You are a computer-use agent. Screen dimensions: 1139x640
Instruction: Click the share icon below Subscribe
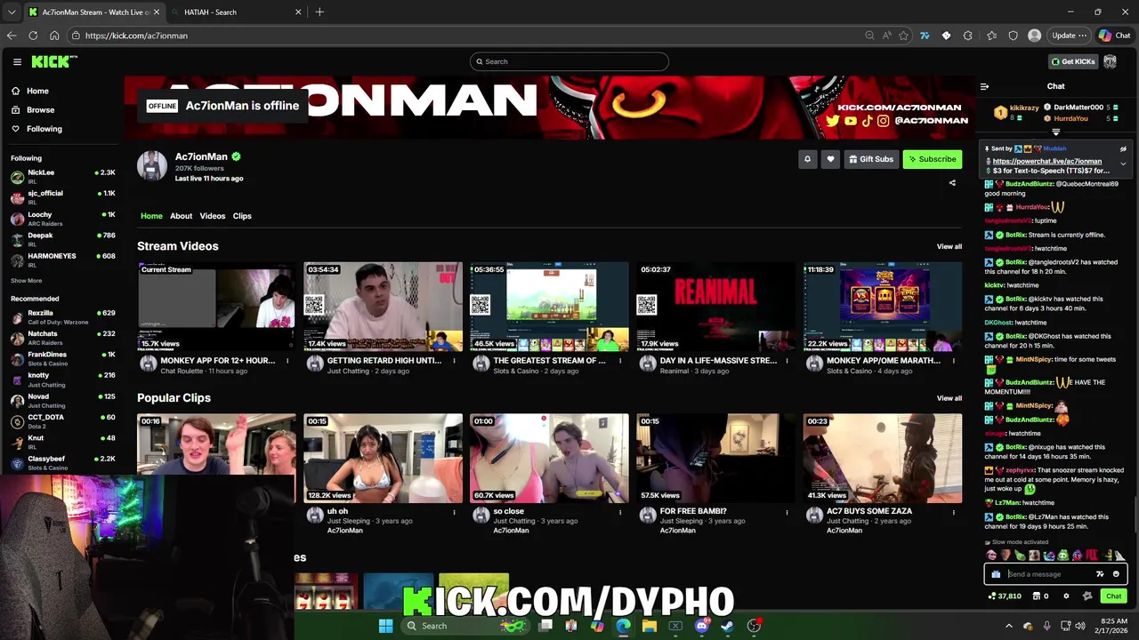(x=952, y=183)
